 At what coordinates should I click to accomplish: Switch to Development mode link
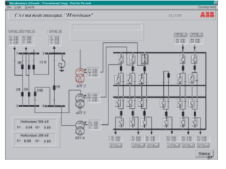coord(207,7)
